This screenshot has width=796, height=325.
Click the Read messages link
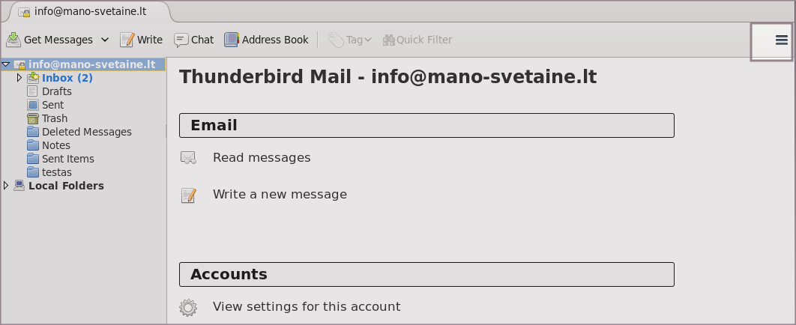pos(262,158)
